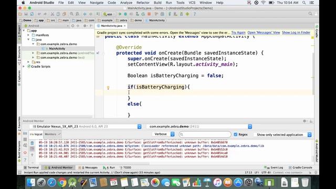
Task: Open the app run configuration dropdown
Action: pos(109,14)
